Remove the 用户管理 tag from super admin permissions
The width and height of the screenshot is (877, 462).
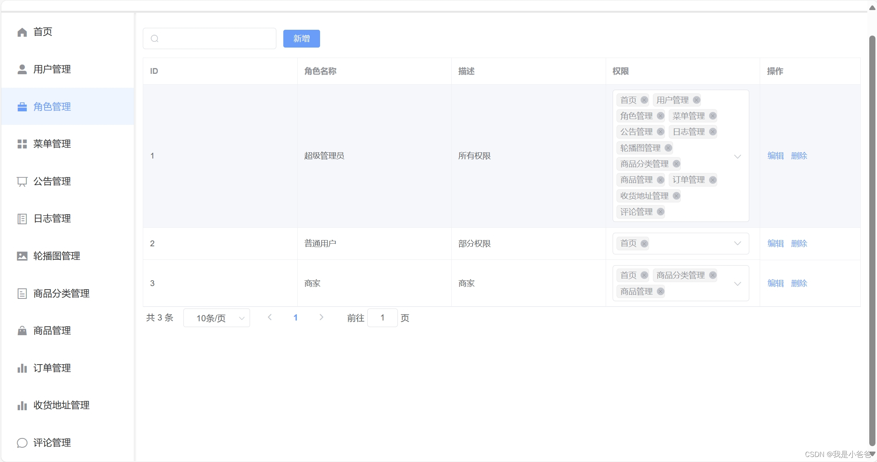(696, 100)
